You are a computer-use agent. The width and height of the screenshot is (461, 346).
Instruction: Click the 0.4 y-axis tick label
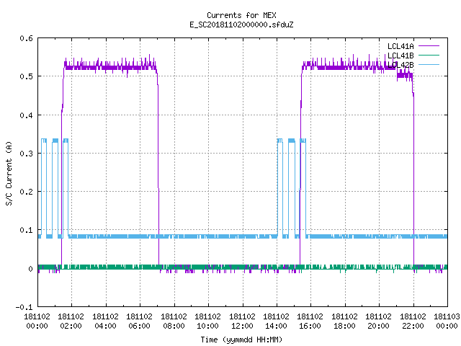(x=26, y=115)
